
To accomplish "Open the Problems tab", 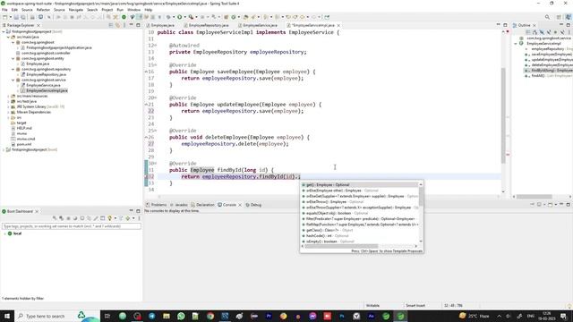I will (156, 205).
